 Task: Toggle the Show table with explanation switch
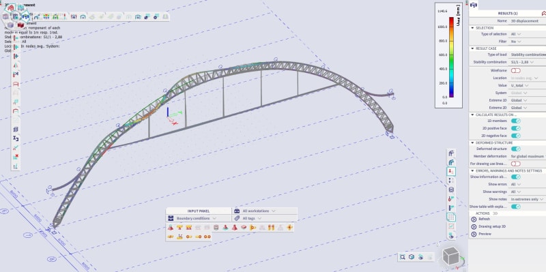coord(516,207)
